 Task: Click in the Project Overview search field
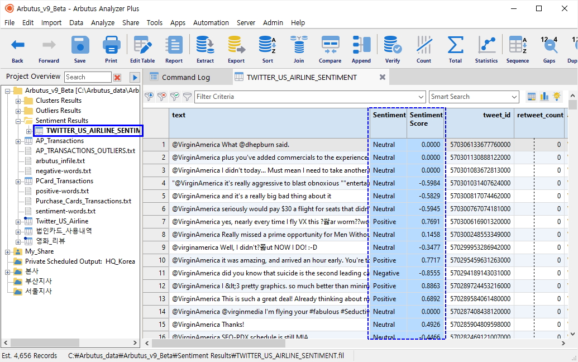[x=87, y=77]
